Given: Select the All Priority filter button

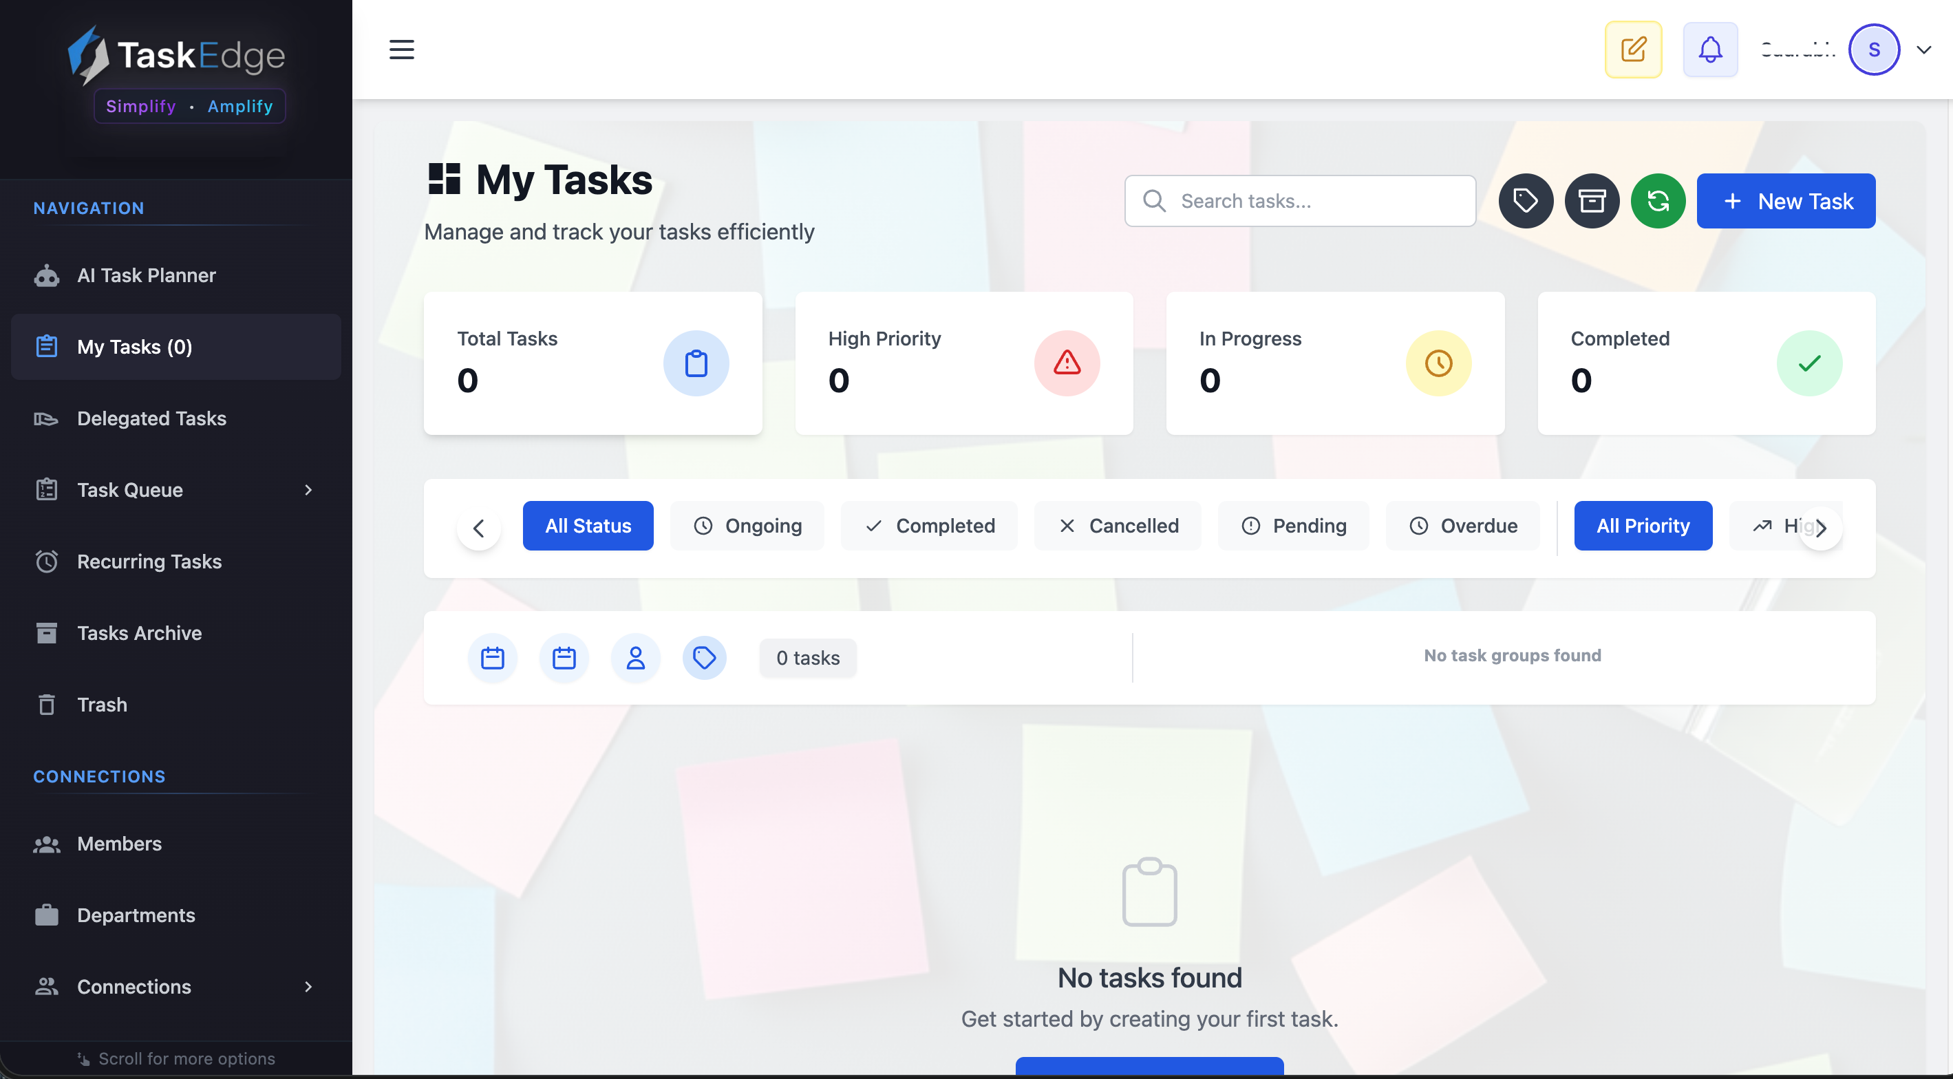Looking at the screenshot, I should click(1642, 526).
